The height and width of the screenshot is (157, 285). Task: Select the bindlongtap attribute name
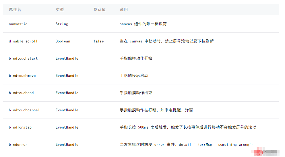pyautogui.click(x=20, y=127)
